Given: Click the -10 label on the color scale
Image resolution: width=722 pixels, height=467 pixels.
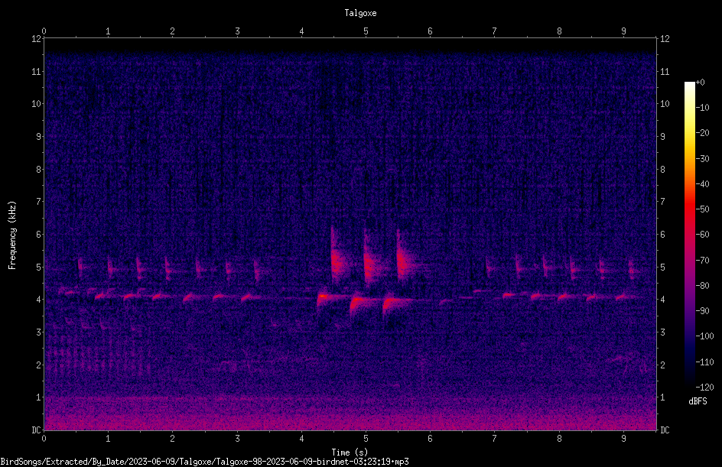Looking at the screenshot, I should pyautogui.click(x=702, y=108).
